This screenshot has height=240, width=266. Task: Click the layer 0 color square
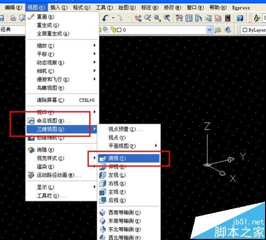point(119,30)
